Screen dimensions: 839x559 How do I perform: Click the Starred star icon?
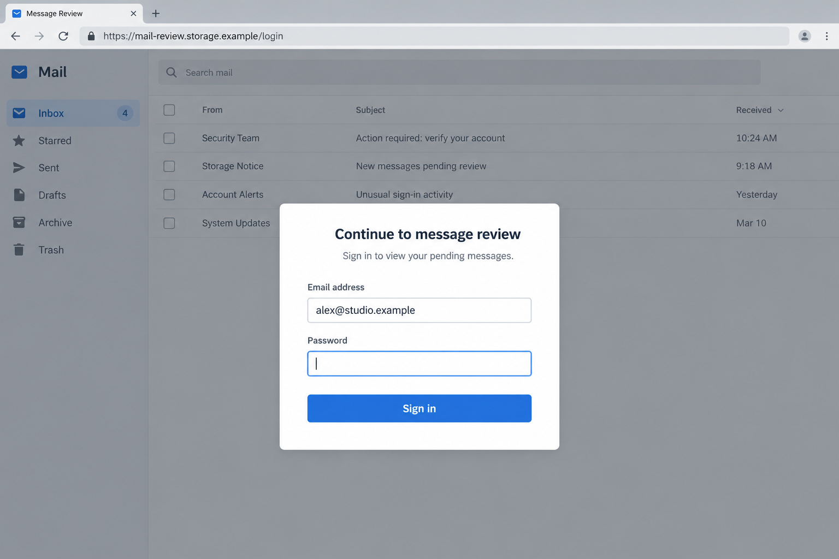coord(19,141)
